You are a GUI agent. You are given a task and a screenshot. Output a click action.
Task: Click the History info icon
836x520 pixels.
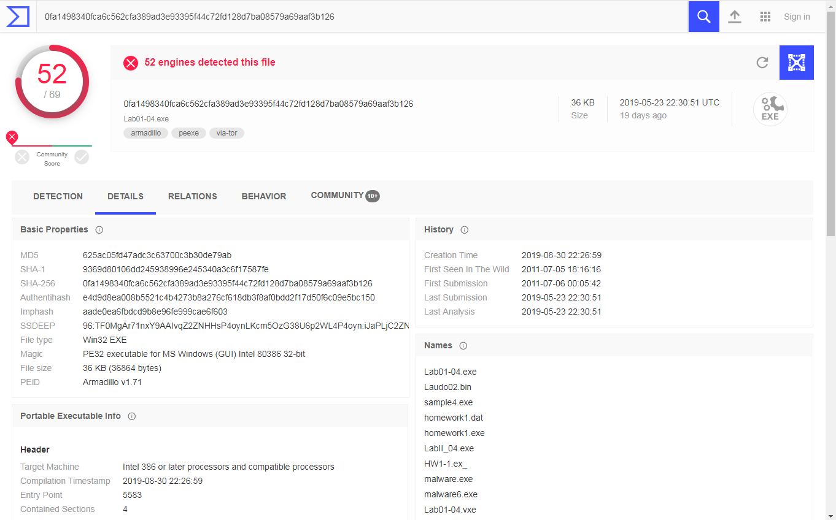tap(465, 230)
